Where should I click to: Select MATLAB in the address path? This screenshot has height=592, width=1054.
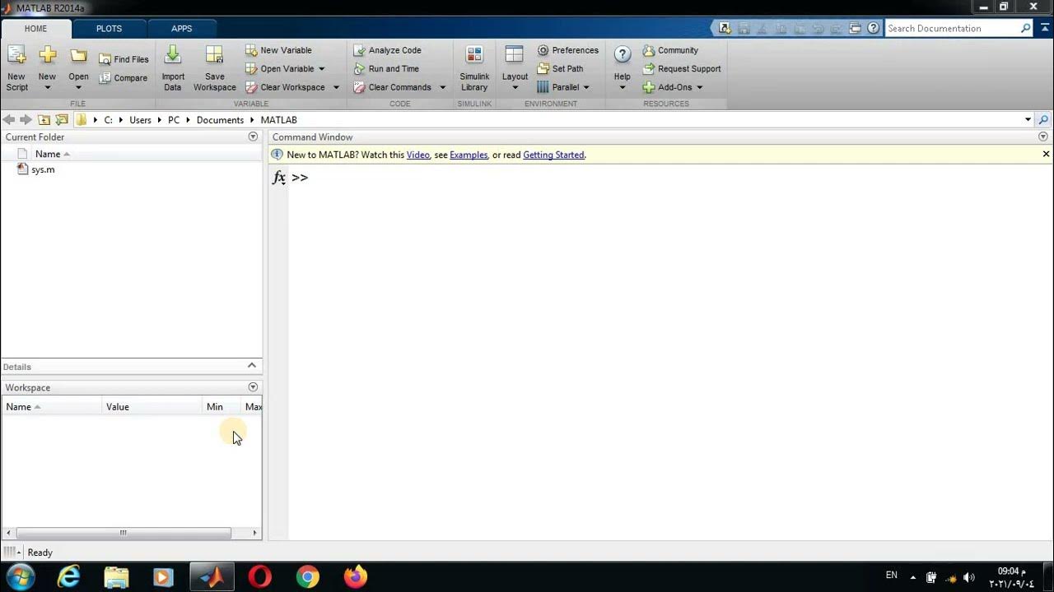coord(278,120)
